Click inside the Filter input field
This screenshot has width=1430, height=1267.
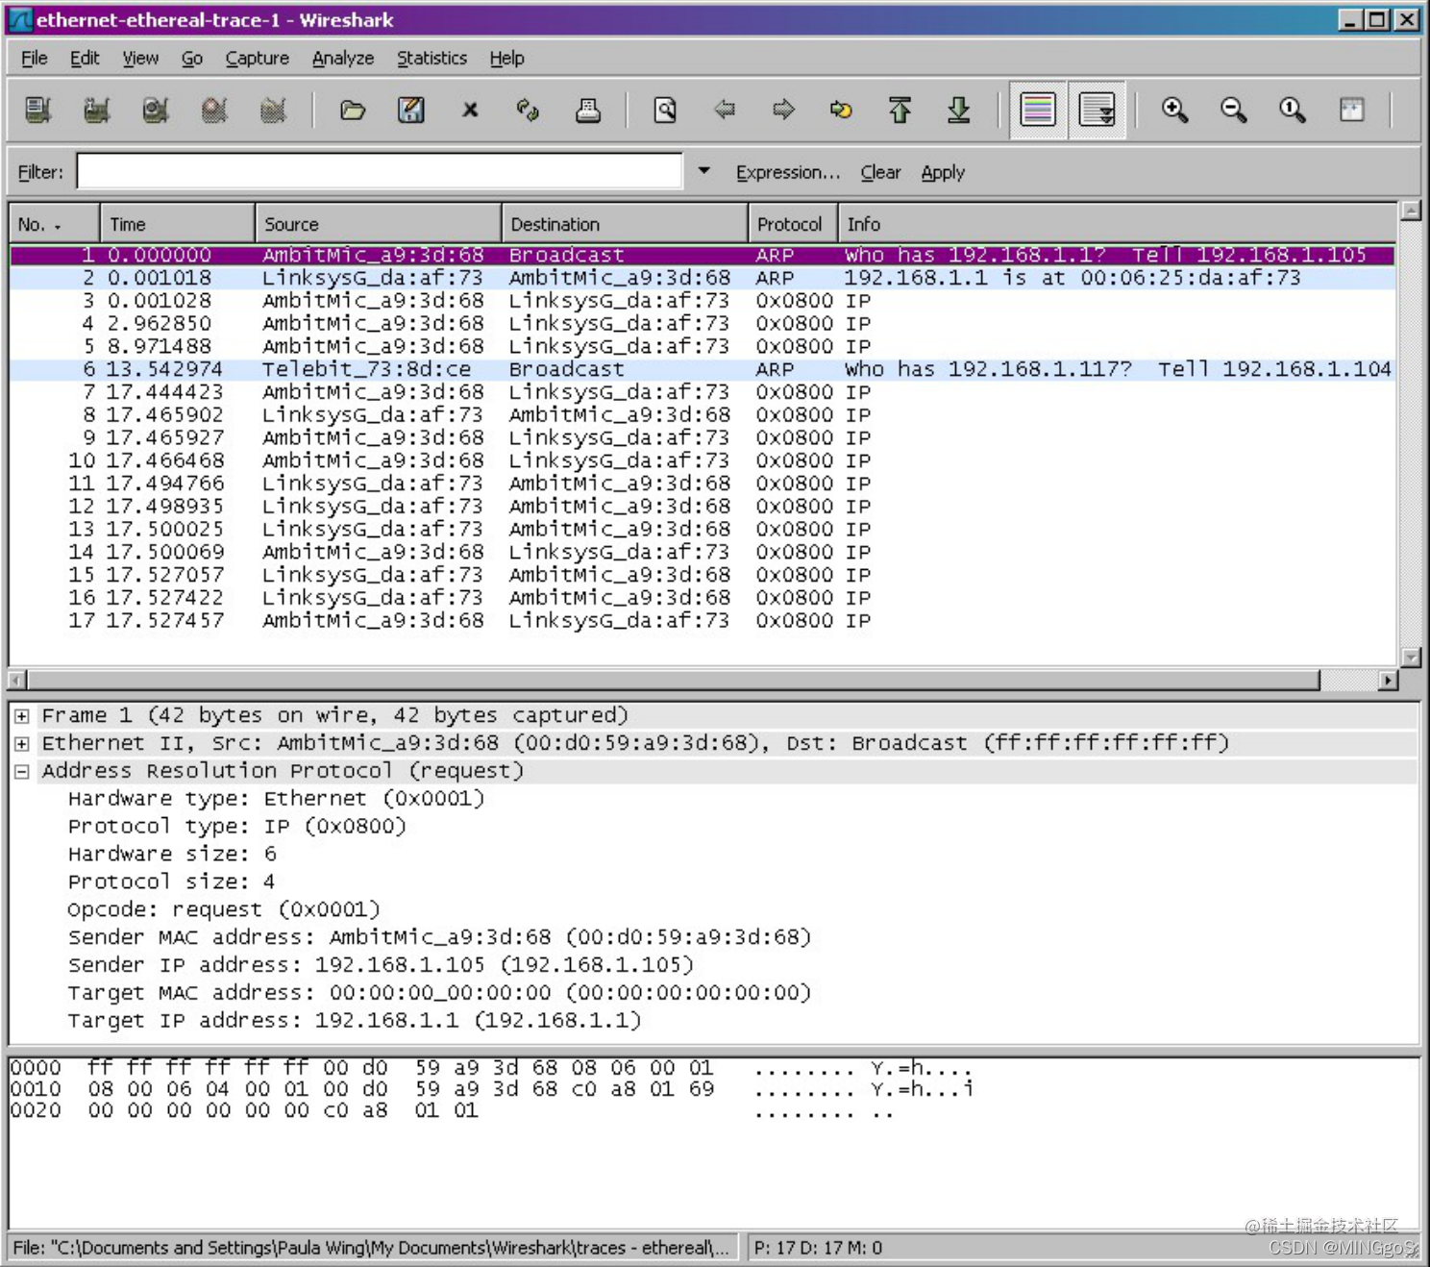tap(380, 171)
